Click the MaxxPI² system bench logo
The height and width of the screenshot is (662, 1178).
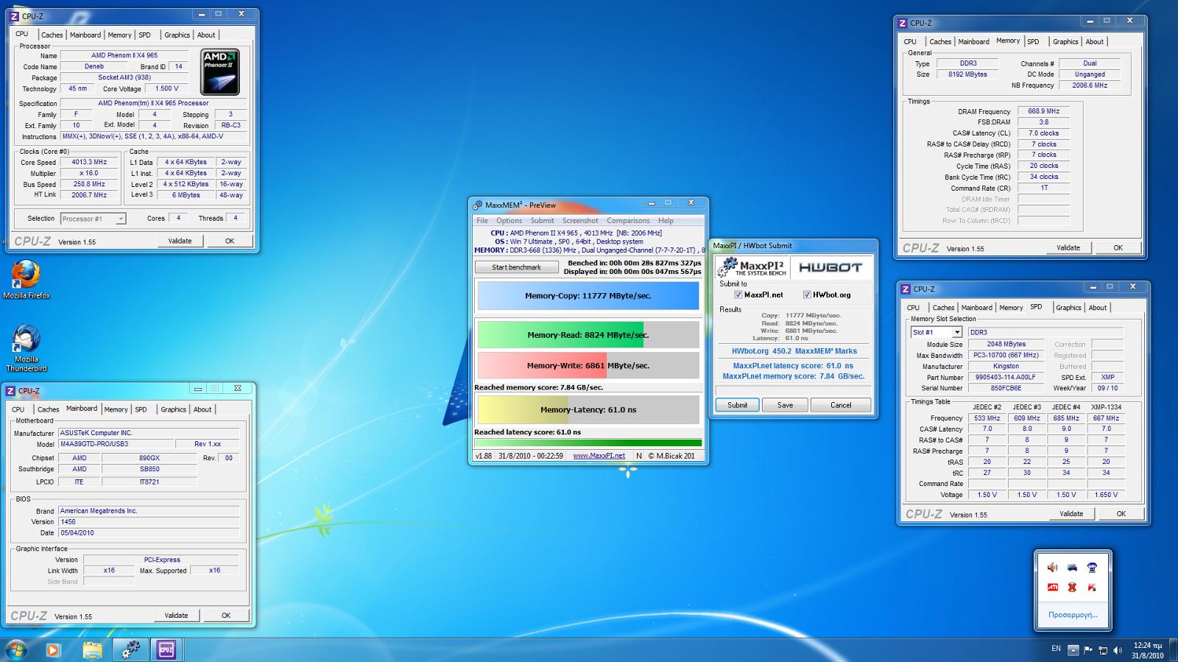coord(752,267)
